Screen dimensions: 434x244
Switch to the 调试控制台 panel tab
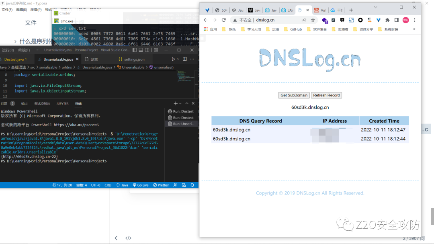[42, 104]
